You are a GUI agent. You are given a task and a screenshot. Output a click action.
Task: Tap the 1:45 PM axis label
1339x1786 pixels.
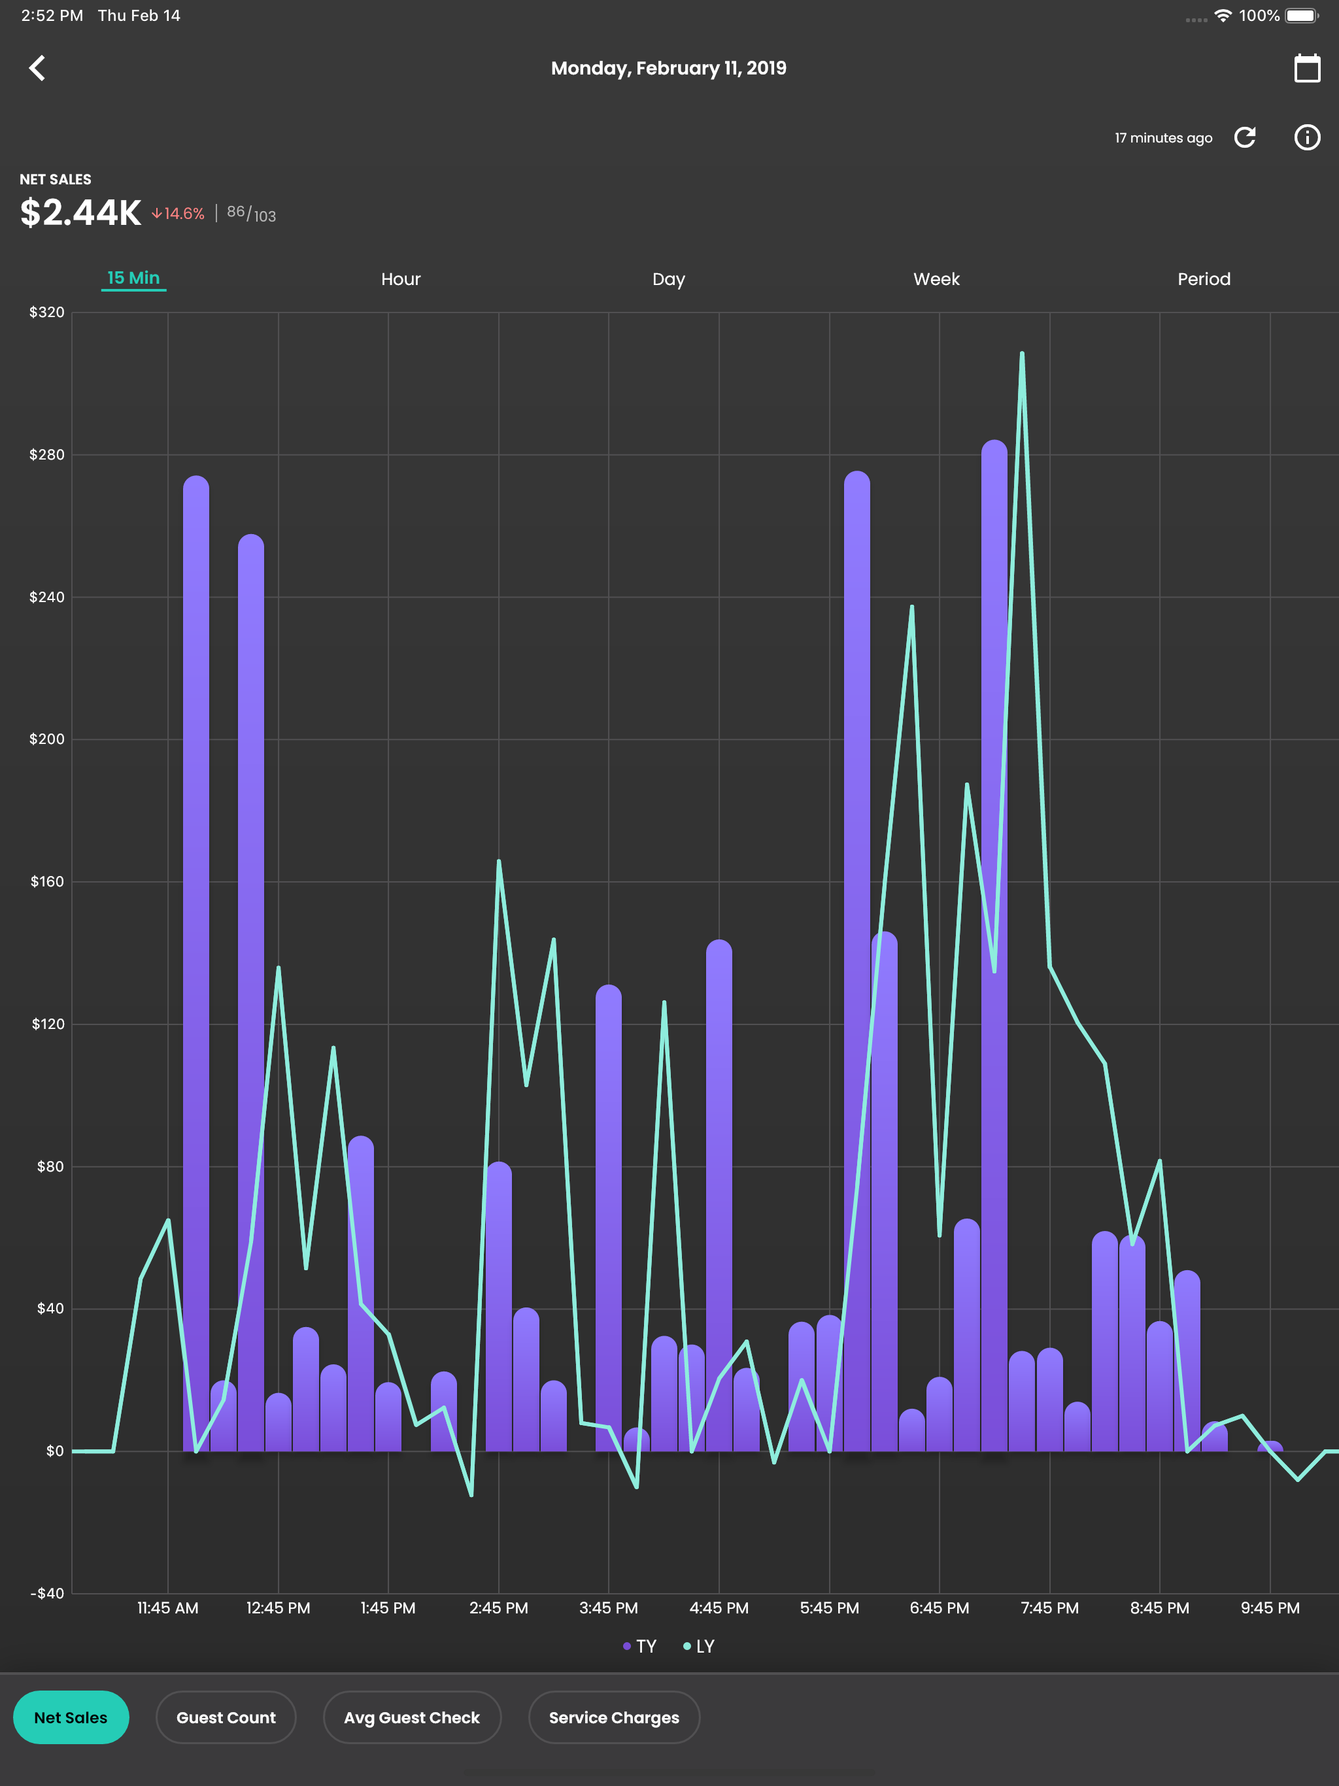click(x=388, y=1608)
